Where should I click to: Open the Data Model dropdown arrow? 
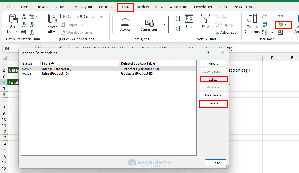tap(285, 24)
